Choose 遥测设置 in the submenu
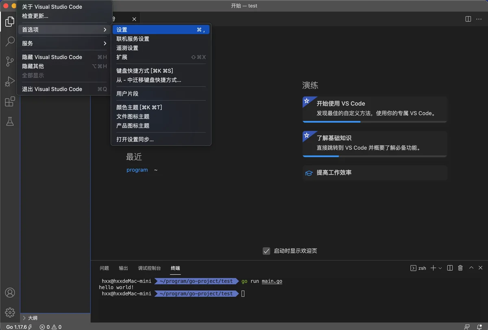Image resolution: width=488 pixels, height=330 pixels. (161, 48)
